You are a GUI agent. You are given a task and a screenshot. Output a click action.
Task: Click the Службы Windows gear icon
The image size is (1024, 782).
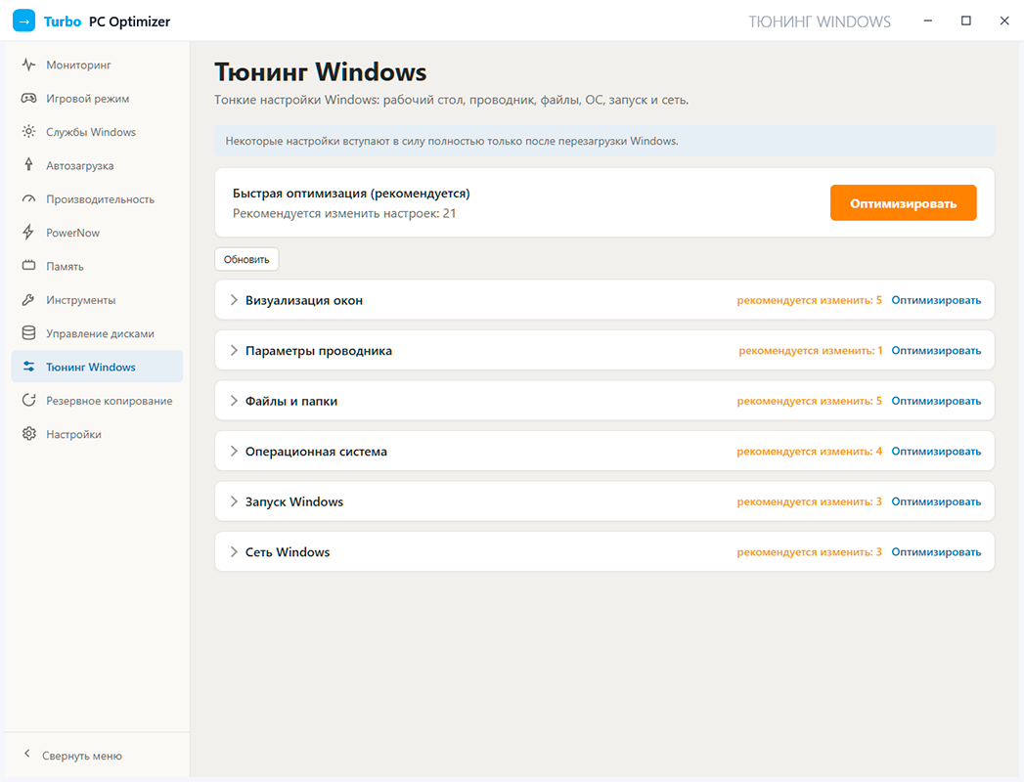tap(28, 131)
